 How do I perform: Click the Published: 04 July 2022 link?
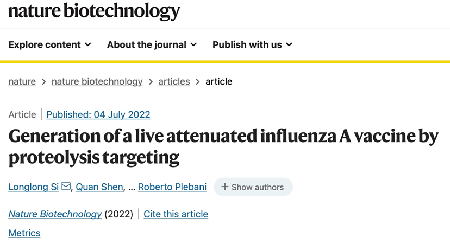click(98, 114)
